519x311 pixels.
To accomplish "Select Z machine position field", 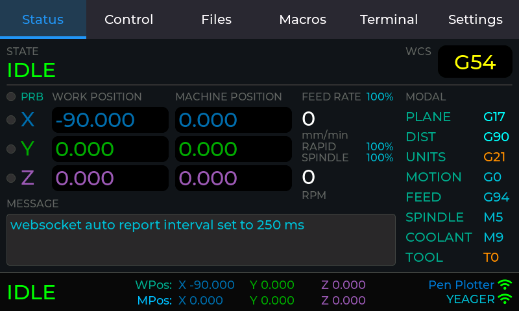I will click(234, 178).
